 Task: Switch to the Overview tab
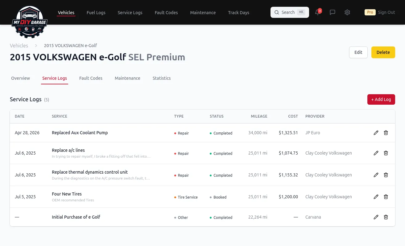coord(21,78)
